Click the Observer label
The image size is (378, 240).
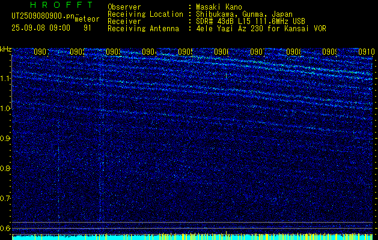124,7
